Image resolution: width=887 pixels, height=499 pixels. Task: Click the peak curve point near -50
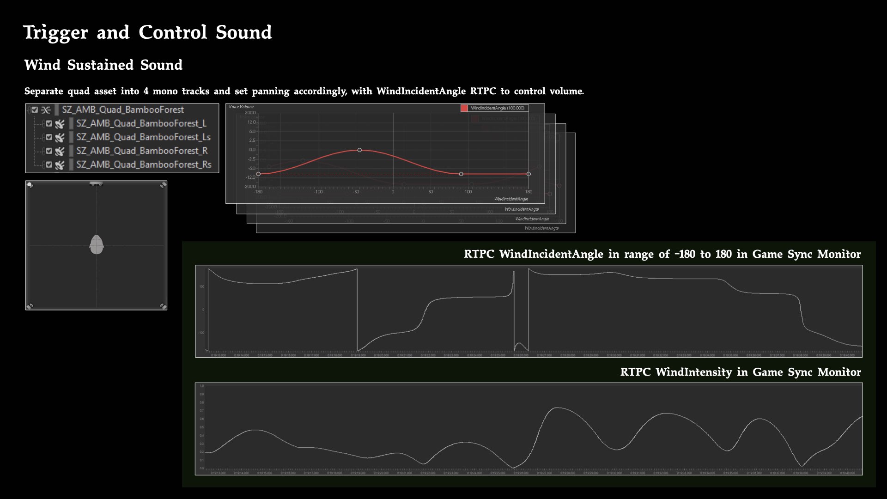click(359, 150)
